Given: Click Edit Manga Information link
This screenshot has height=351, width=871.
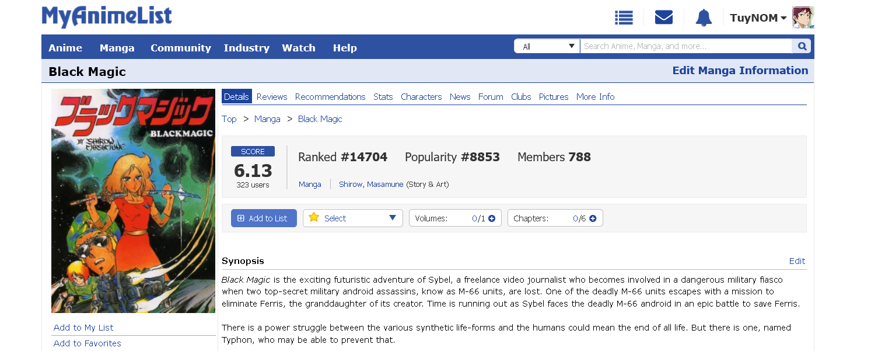Looking at the screenshot, I should (x=740, y=71).
